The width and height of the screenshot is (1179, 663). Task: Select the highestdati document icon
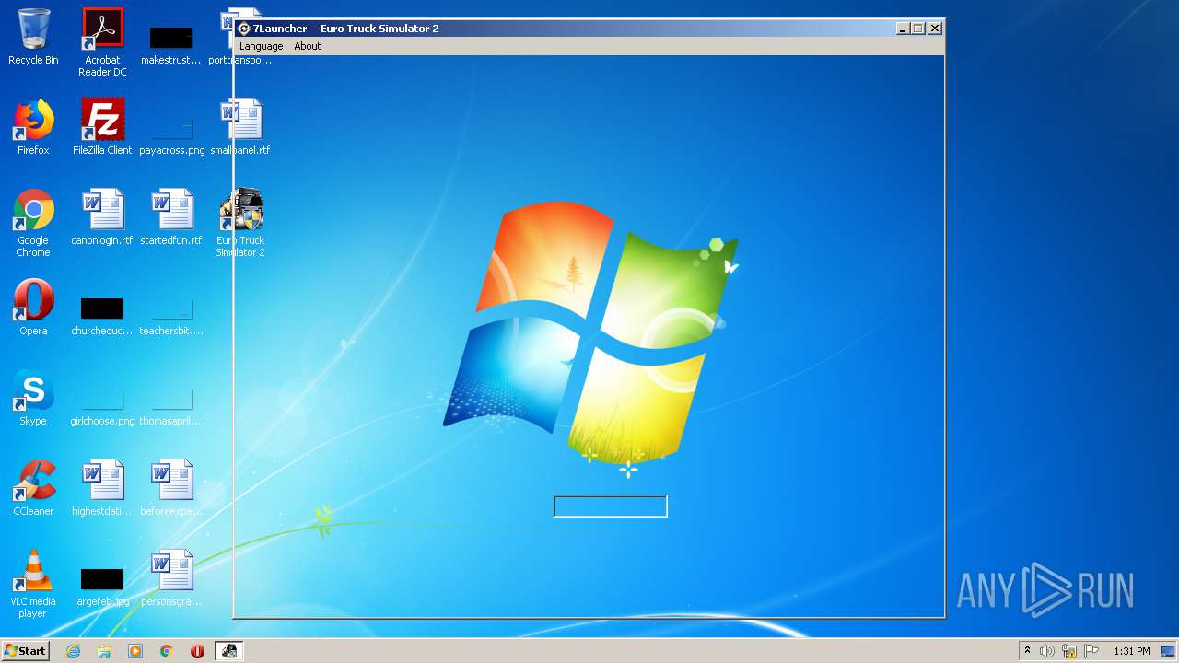(x=102, y=488)
